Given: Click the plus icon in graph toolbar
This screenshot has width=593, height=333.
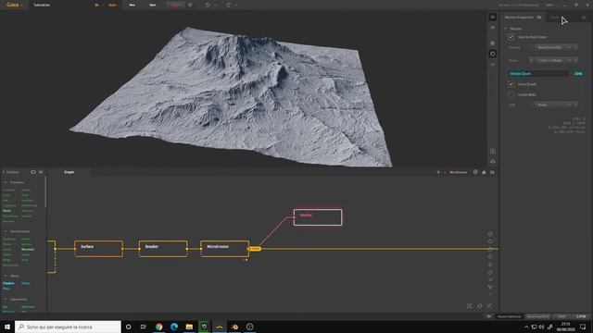Looking at the screenshot, I should click(438, 172).
